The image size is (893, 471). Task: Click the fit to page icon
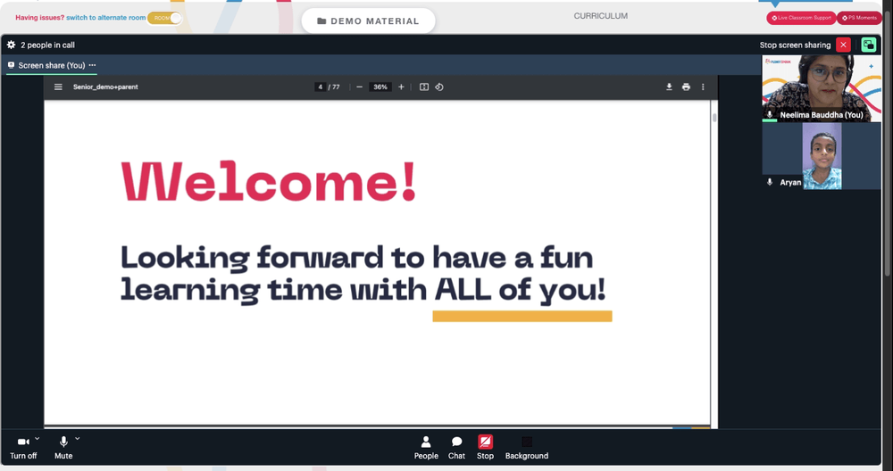(x=423, y=87)
